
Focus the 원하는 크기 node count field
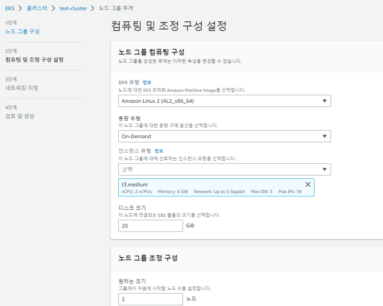pos(150,299)
